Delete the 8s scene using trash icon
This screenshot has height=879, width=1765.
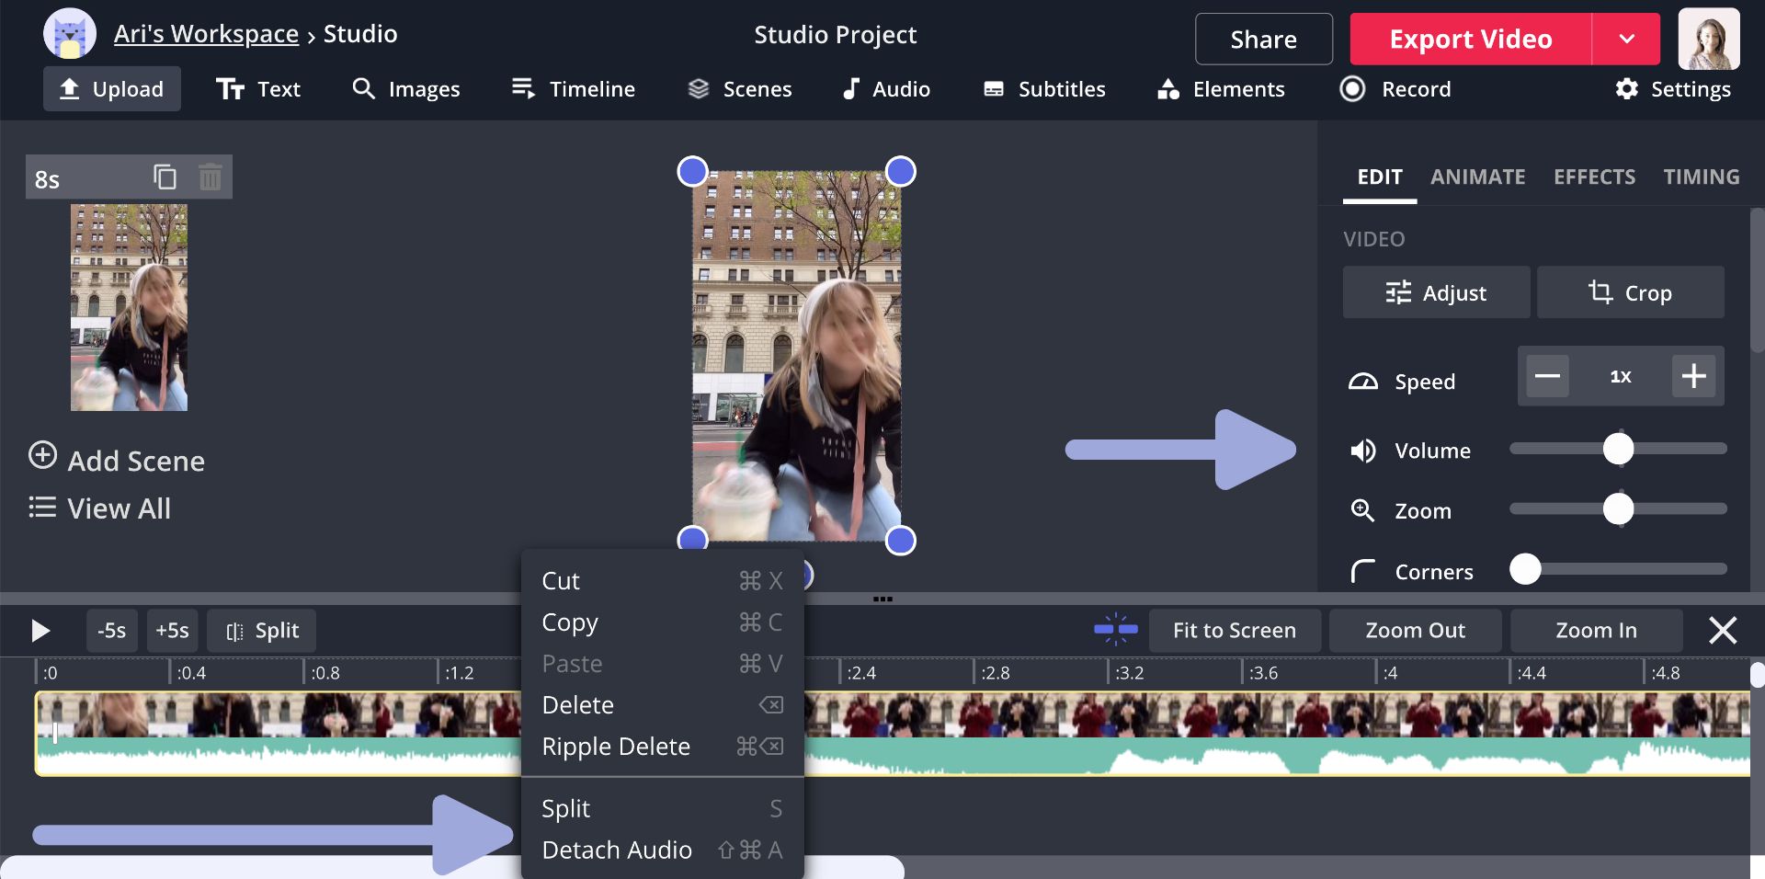pyautogui.click(x=211, y=177)
